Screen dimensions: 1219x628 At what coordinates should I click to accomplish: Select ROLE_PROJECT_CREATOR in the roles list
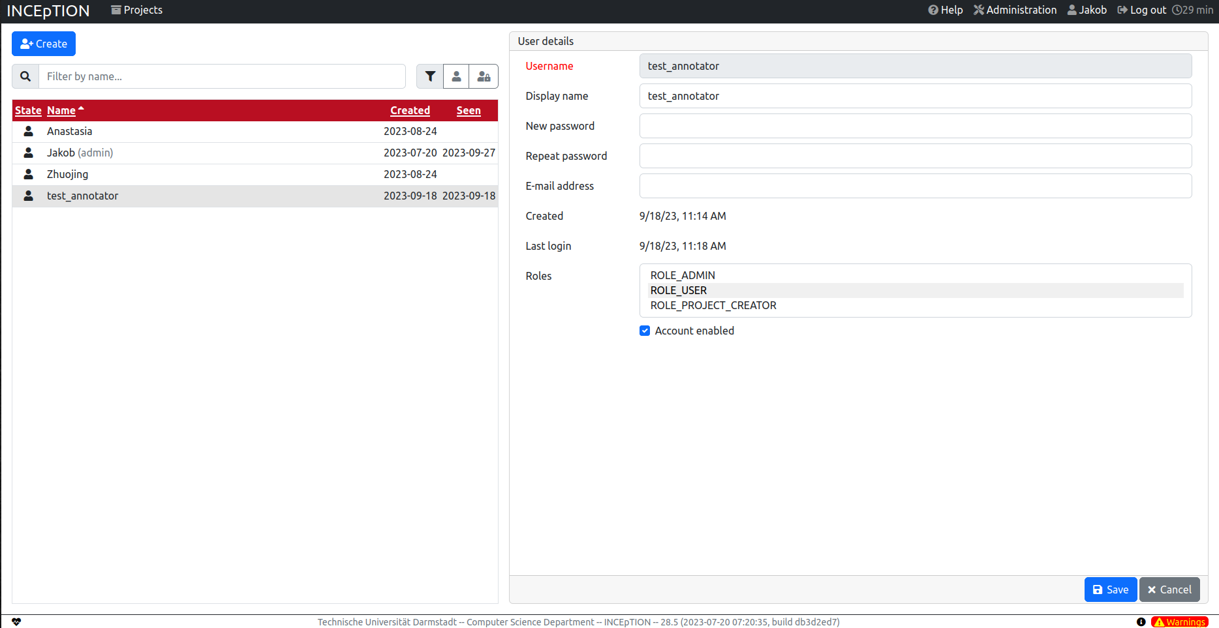click(916, 305)
